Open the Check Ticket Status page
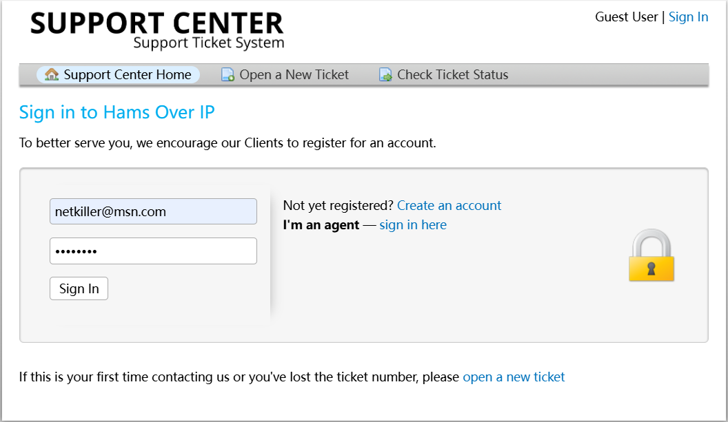This screenshot has height=422, width=728. [x=444, y=74]
